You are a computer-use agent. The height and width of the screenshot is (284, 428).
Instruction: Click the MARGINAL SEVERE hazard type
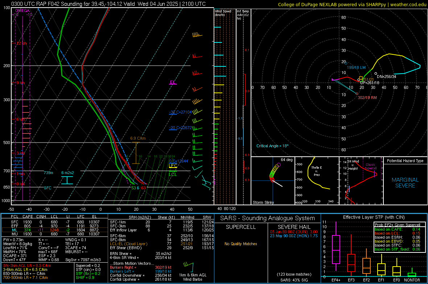(x=405, y=183)
